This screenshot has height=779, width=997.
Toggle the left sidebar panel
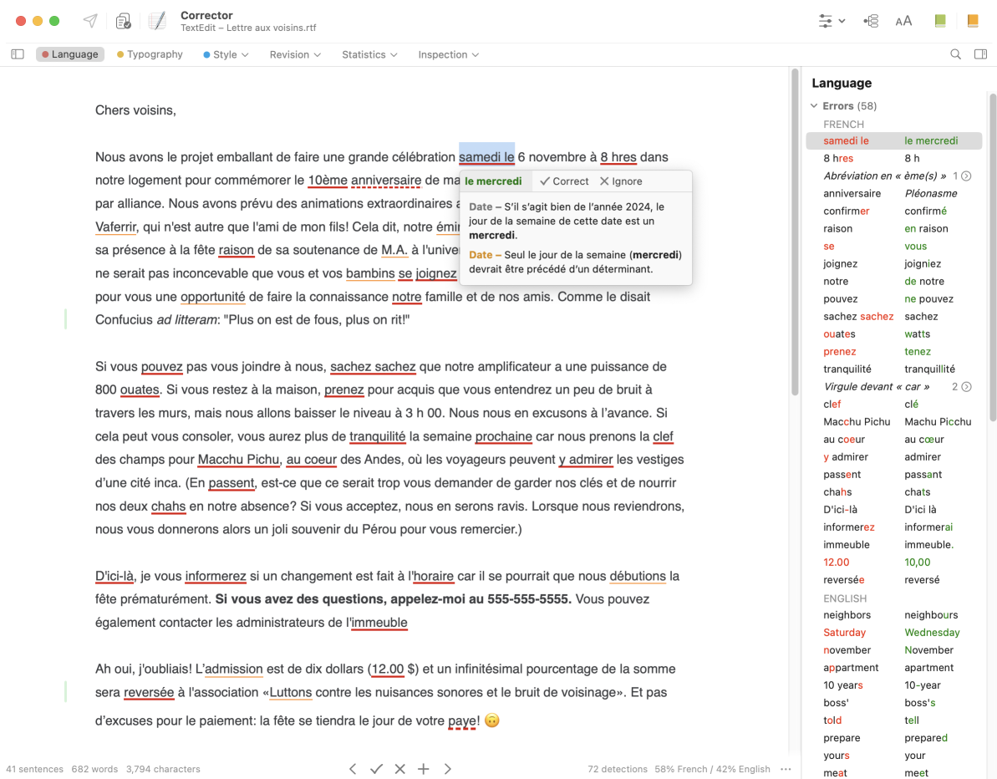pyautogui.click(x=18, y=54)
